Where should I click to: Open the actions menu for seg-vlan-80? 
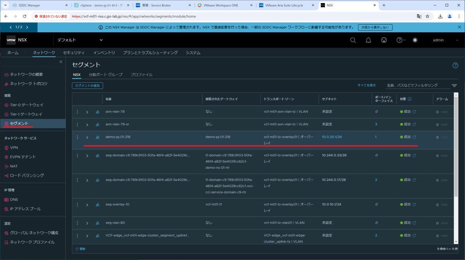tap(77, 223)
